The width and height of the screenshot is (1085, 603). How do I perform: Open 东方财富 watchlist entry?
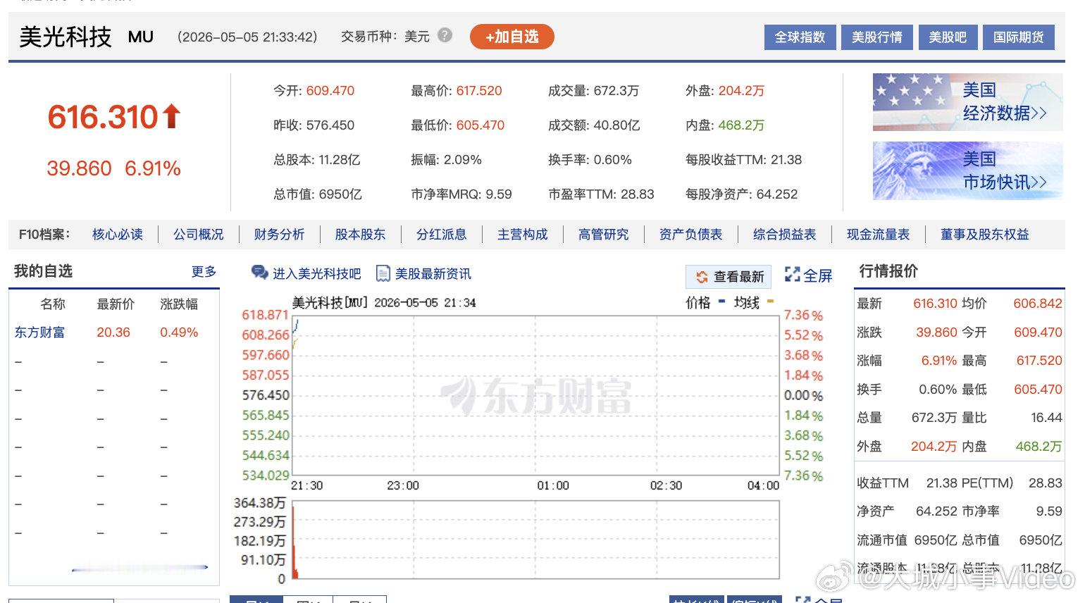click(40, 332)
